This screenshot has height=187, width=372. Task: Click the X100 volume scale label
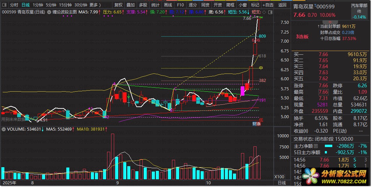tap(279, 177)
